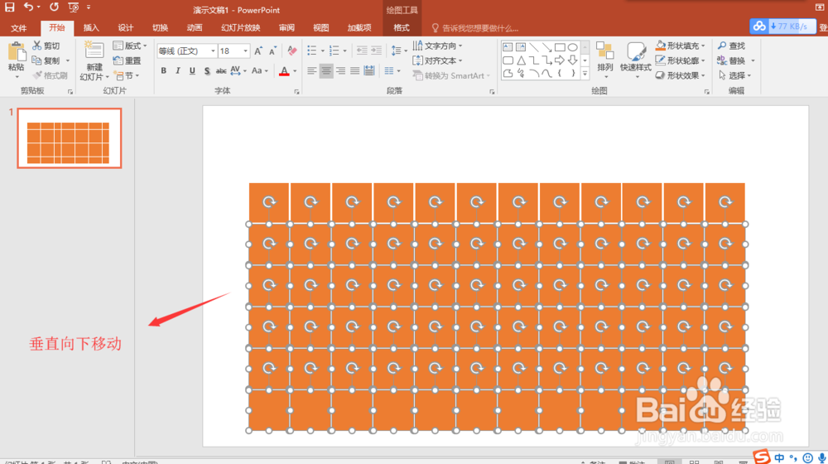
Task: Redo the last action
Action: [54, 7]
